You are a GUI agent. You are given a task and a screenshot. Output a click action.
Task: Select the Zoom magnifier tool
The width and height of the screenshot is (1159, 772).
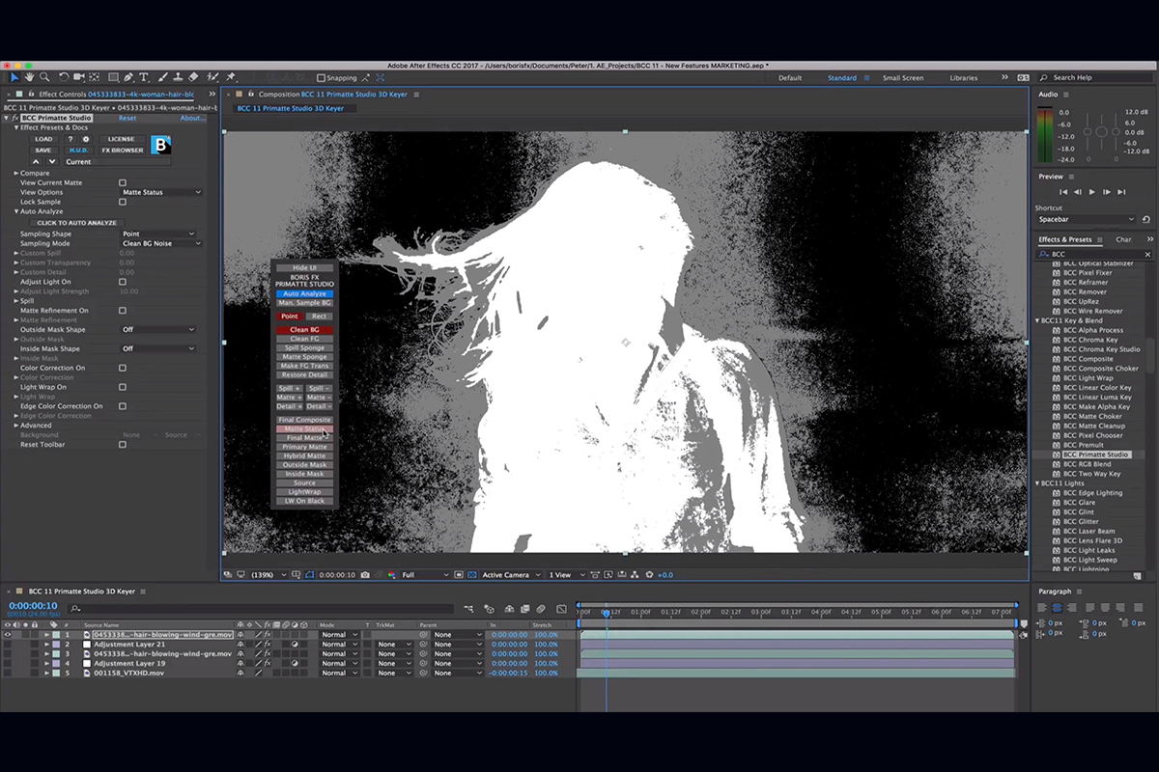[44, 77]
